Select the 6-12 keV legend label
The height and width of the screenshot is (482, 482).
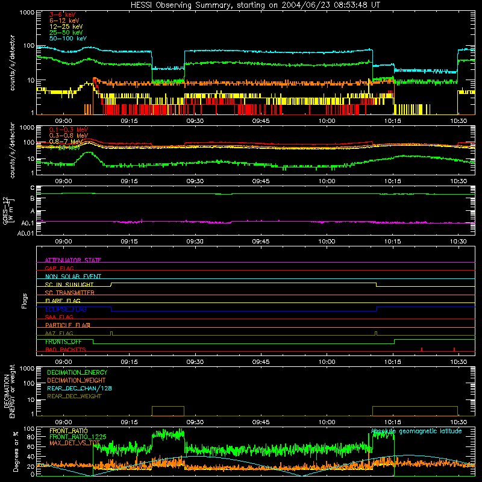[x=64, y=20]
